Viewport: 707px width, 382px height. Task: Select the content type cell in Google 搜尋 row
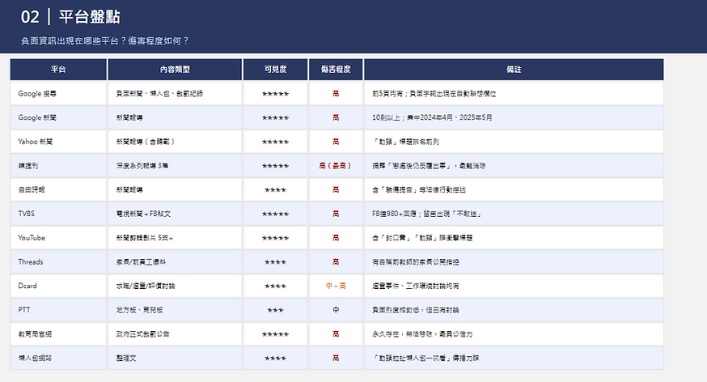[x=175, y=94]
